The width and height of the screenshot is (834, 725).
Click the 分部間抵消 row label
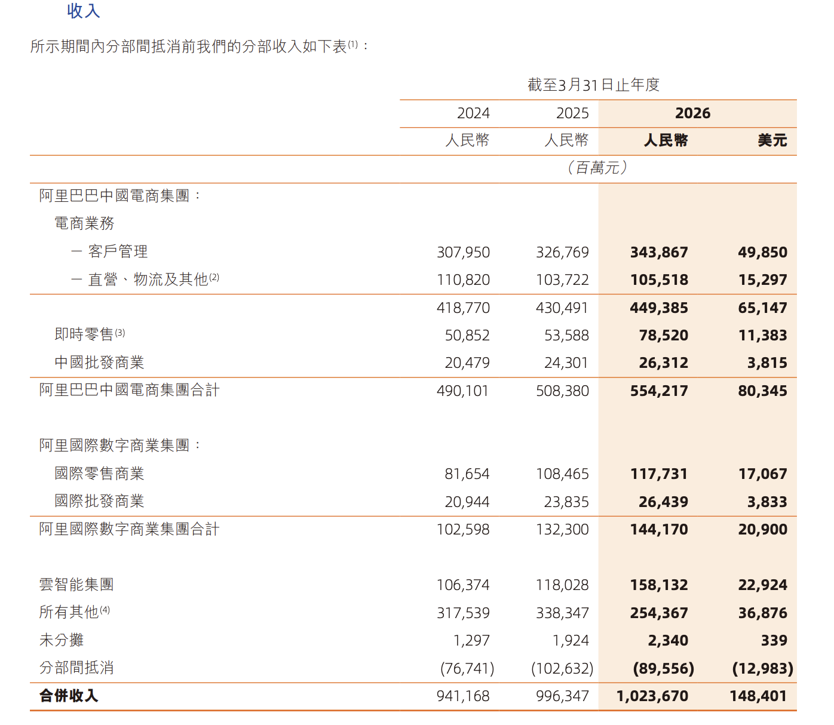point(76,668)
